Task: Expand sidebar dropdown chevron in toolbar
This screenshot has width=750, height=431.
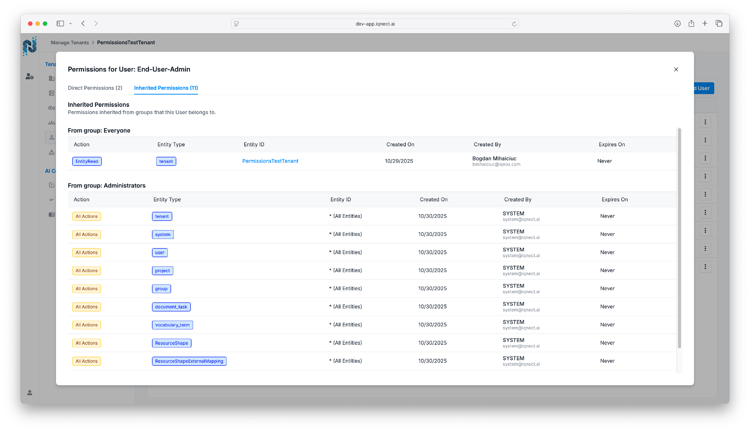Action: pyautogui.click(x=70, y=24)
